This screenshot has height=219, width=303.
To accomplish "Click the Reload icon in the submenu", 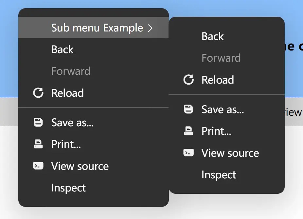I will pos(188,80).
